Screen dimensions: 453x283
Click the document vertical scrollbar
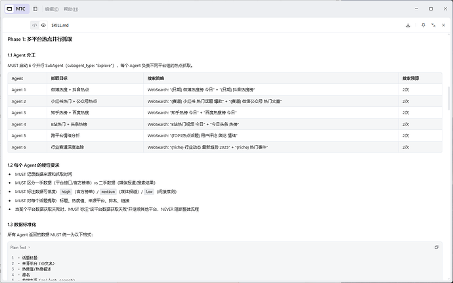(x=448, y=98)
